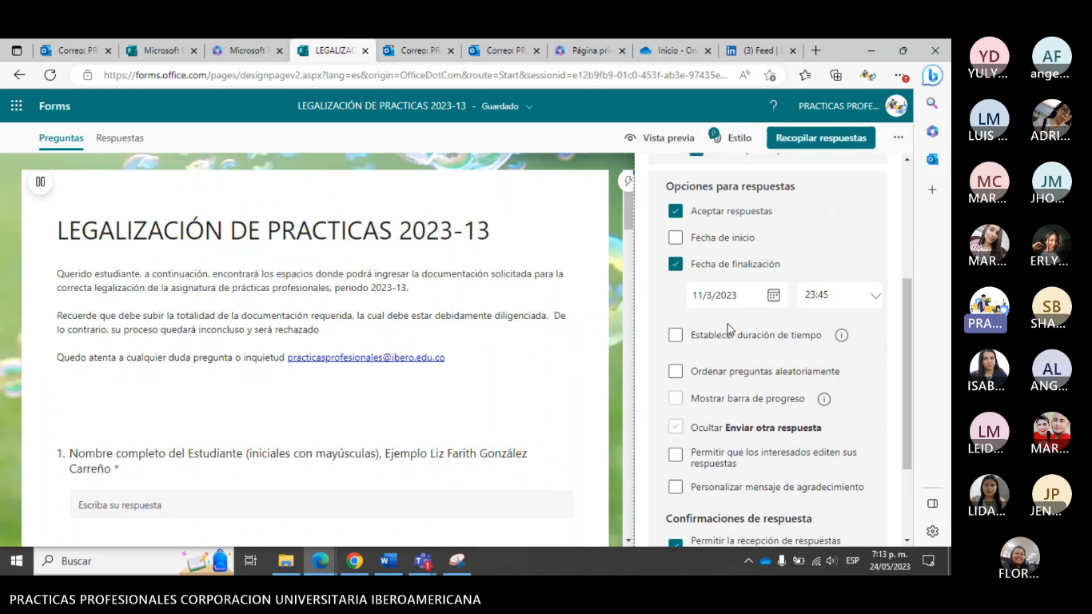Click the form title LEGALIZACIÓN DE PRACTICAS 2023-13

click(x=273, y=231)
